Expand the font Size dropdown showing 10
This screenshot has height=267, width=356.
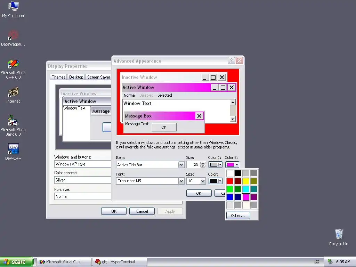pos(203,181)
